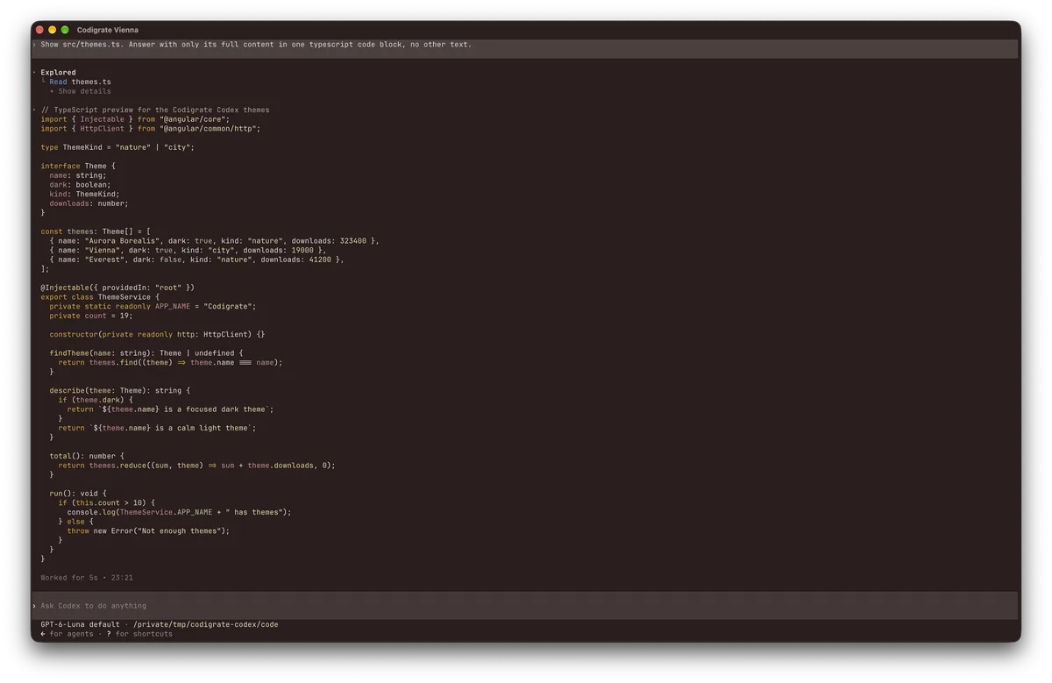Viewport: 1052px width, 683px height.
Task: Click the 'console.log(ThemeService.APP_NAME' line
Action: point(180,513)
